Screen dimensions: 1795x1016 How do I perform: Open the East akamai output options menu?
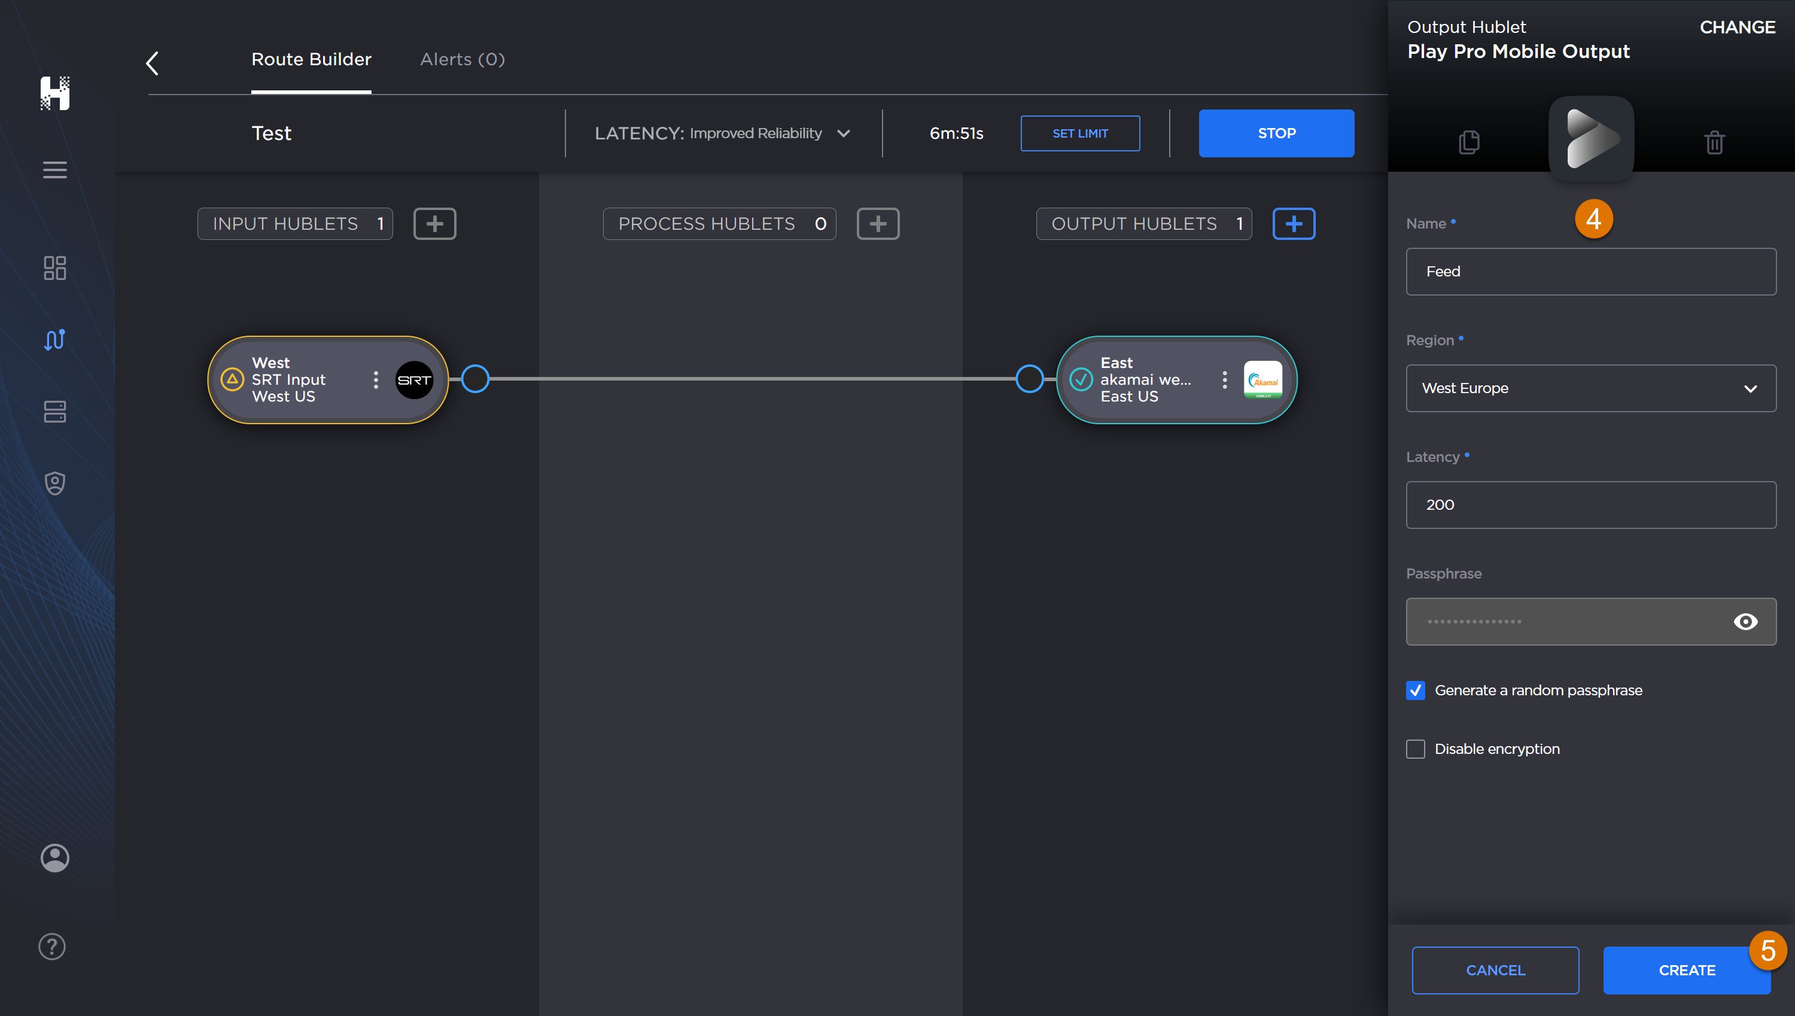1224,379
